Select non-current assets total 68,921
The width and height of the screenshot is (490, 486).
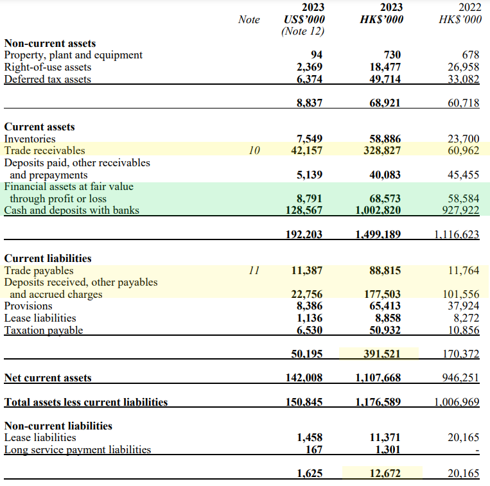tap(385, 103)
